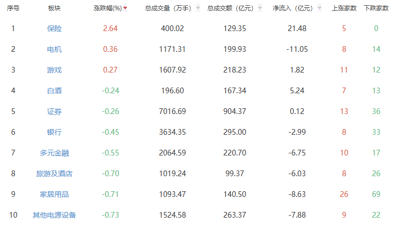The height and width of the screenshot is (228, 394).
Task: Click the sort arrow beside 净流入（亿元）
Action: [319, 8]
